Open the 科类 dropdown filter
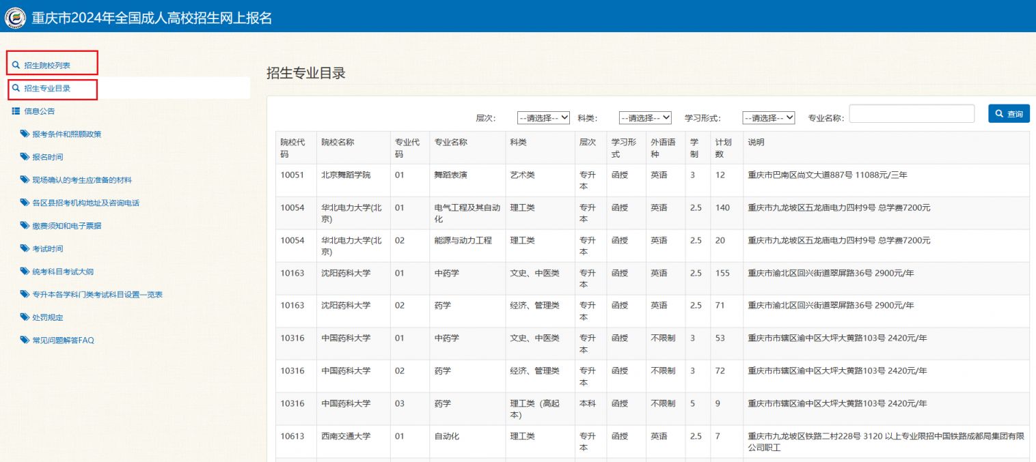This screenshot has height=462, width=1036. [646, 117]
